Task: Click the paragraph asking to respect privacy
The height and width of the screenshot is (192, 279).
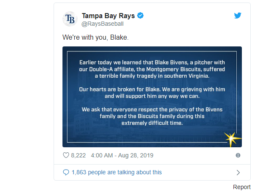Action: click(152, 116)
